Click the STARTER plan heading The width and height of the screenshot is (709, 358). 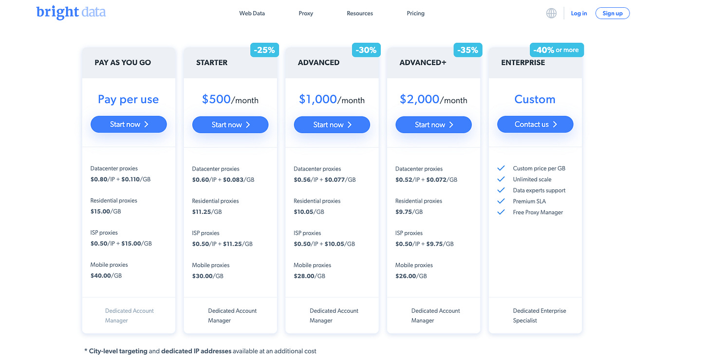(212, 63)
